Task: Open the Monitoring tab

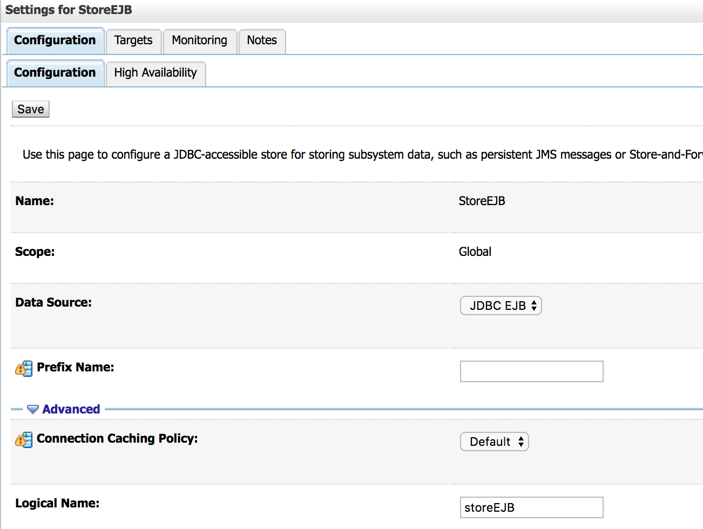Action: click(199, 41)
